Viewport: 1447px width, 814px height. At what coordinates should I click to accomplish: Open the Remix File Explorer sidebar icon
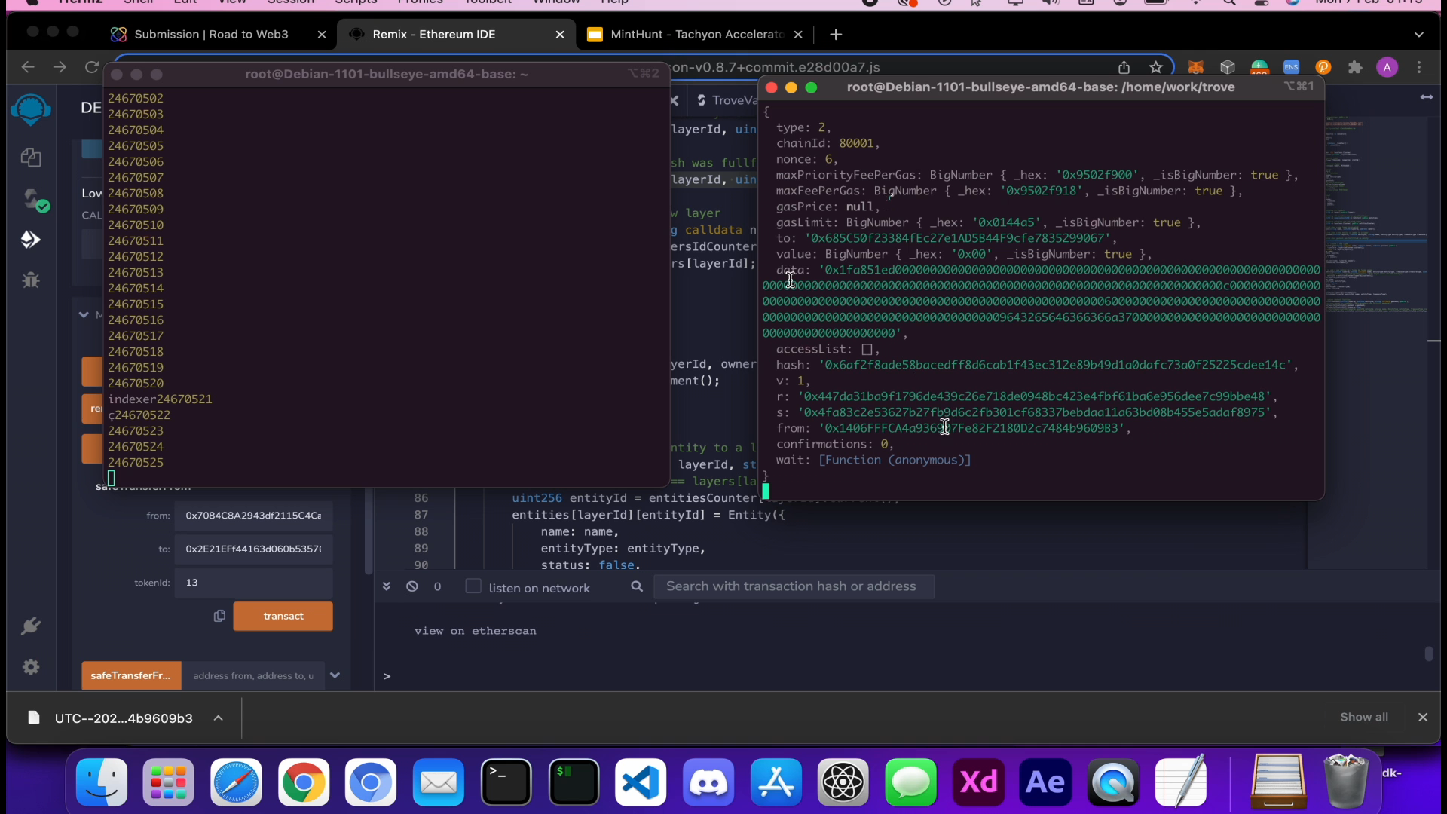click(31, 158)
